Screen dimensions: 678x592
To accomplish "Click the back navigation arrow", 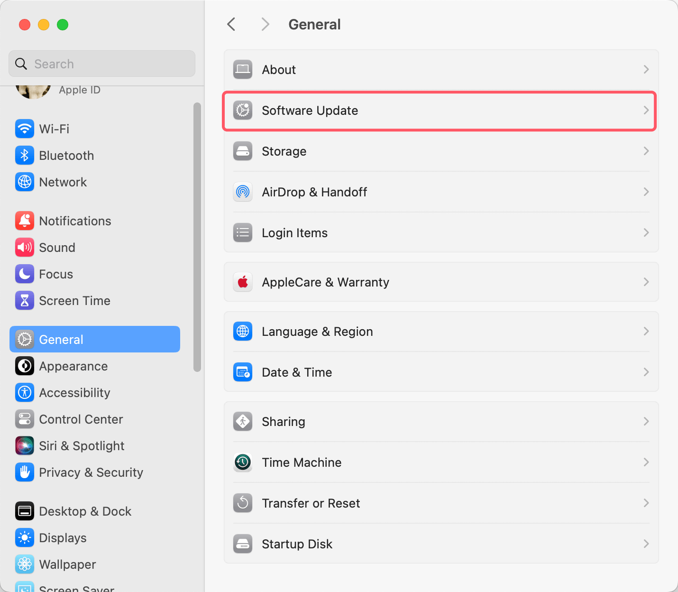I will point(231,24).
